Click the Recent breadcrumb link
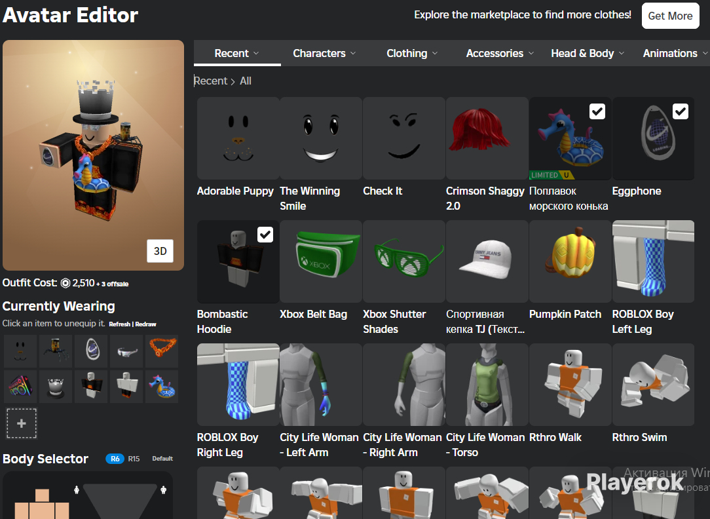 (x=210, y=81)
